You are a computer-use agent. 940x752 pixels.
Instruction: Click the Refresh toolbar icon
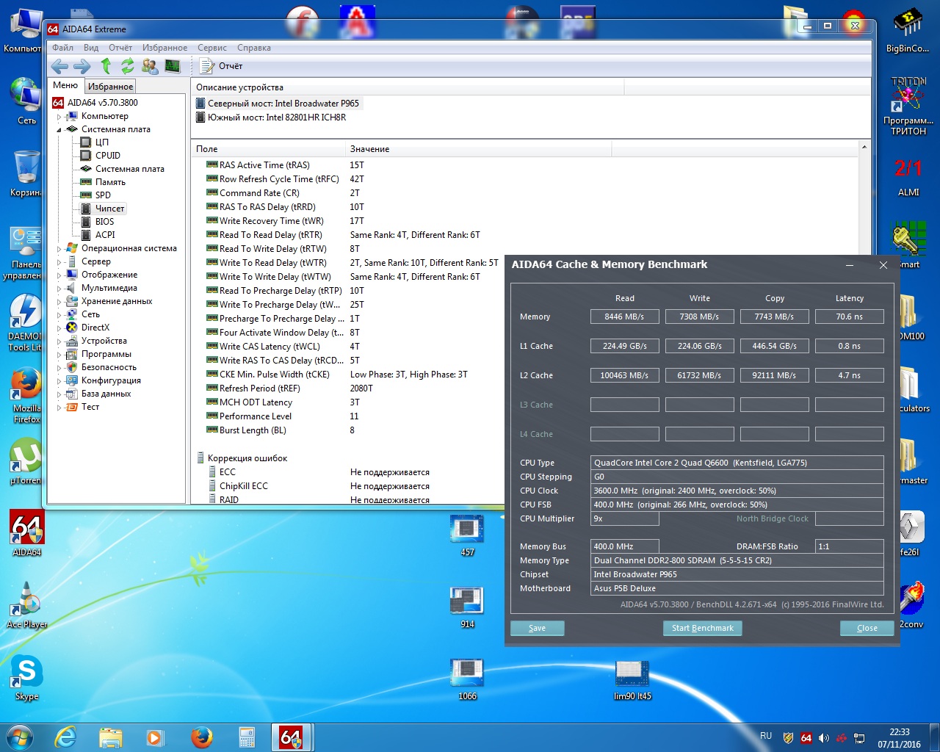click(128, 67)
